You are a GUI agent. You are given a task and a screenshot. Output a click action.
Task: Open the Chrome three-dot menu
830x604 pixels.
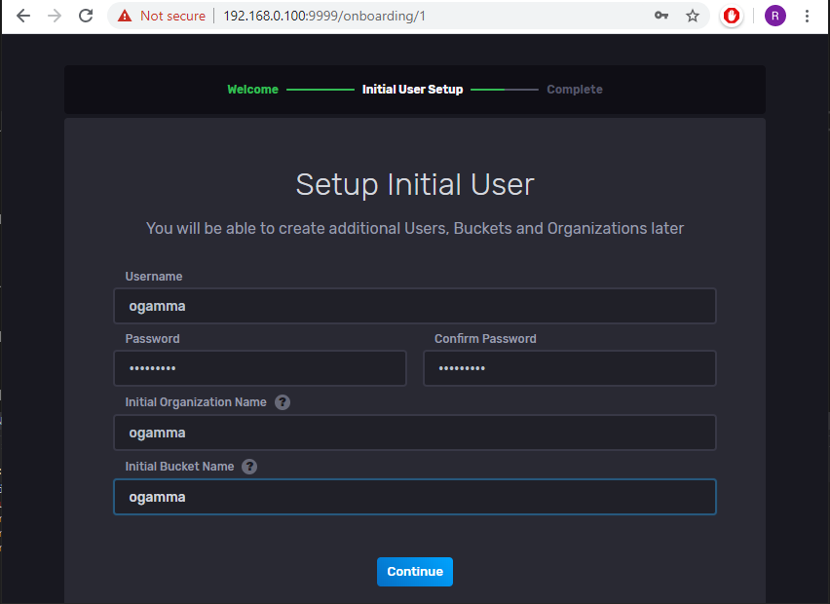click(807, 16)
